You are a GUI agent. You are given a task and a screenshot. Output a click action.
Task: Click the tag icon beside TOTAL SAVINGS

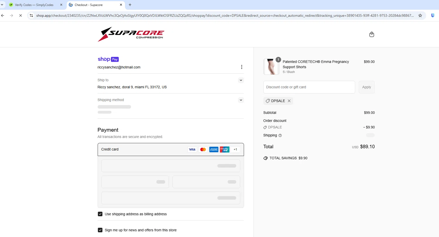[x=265, y=158]
